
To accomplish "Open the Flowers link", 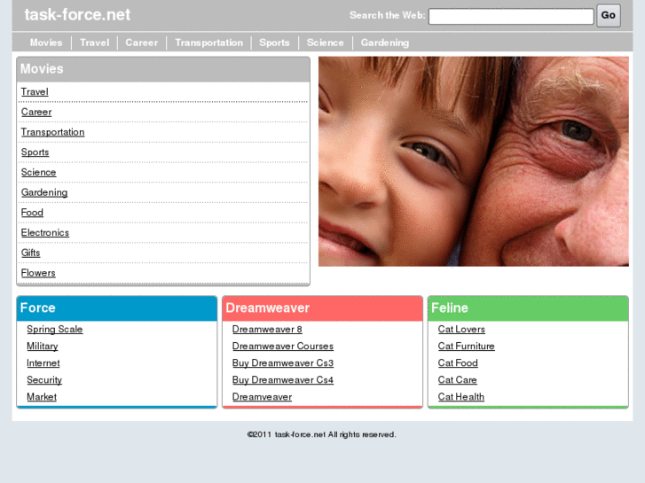I will (38, 273).
